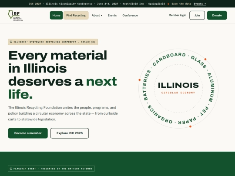Click the Flagship Event Battery Network badge
The height and width of the screenshot is (176, 235).
51,169
